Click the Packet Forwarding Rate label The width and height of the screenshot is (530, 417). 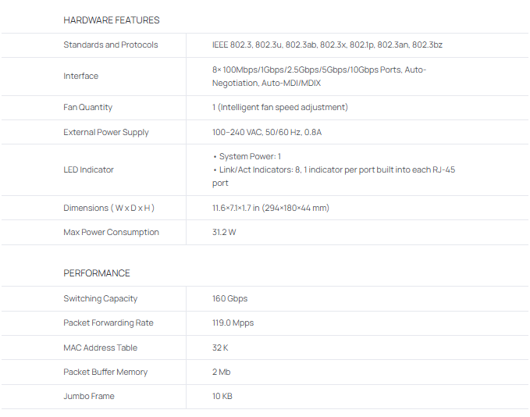(x=108, y=323)
